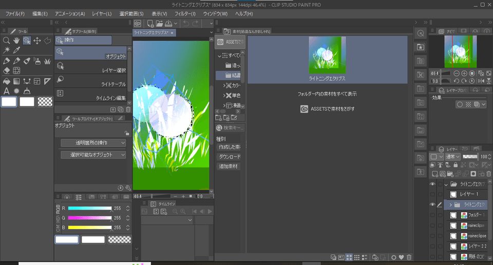493x265 pixels.
Task: Click the 追加素材 filter button
Action: click(x=229, y=166)
